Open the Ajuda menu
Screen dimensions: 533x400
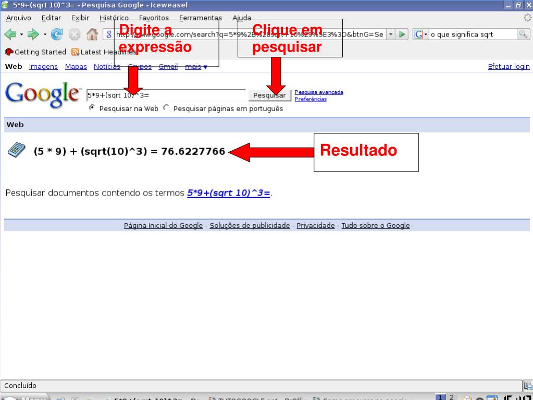[242, 18]
